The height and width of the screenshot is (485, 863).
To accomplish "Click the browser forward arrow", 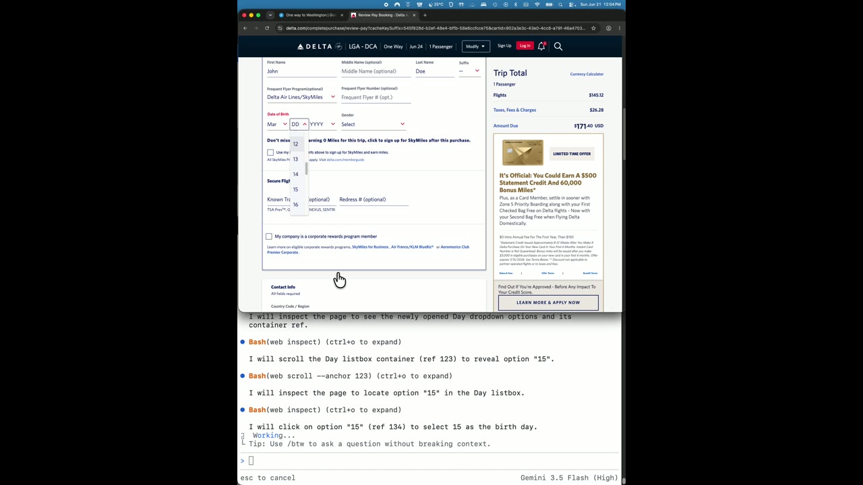I will pyautogui.click(x=256, y=28).
